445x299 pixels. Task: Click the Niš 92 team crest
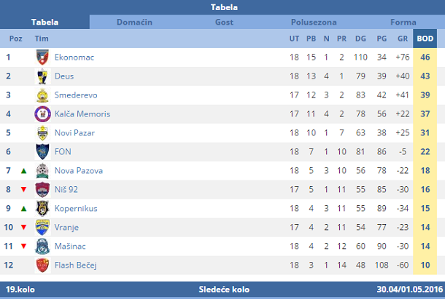(x=42, y=189)
